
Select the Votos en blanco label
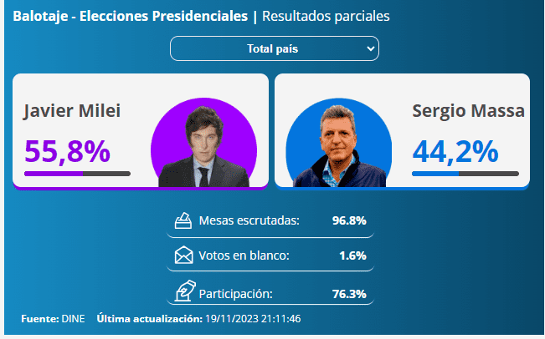[244, 256]
